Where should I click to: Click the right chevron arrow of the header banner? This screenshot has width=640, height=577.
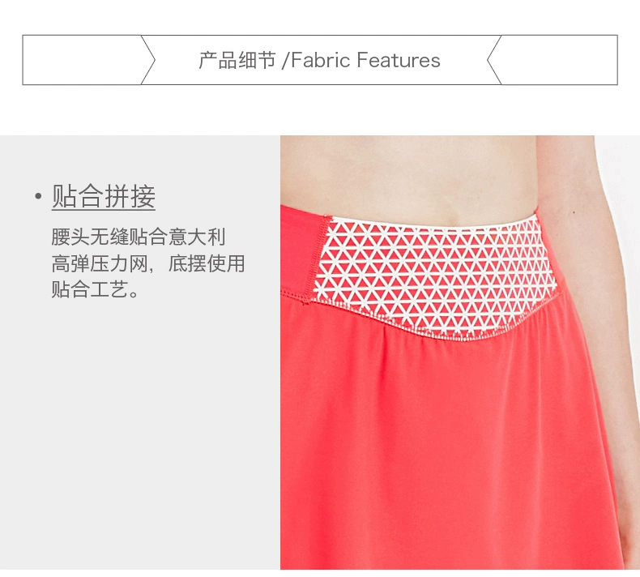494,60
